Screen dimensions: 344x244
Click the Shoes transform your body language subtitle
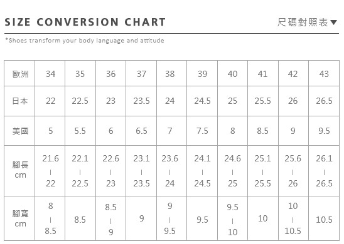click(x=85, y=41)
